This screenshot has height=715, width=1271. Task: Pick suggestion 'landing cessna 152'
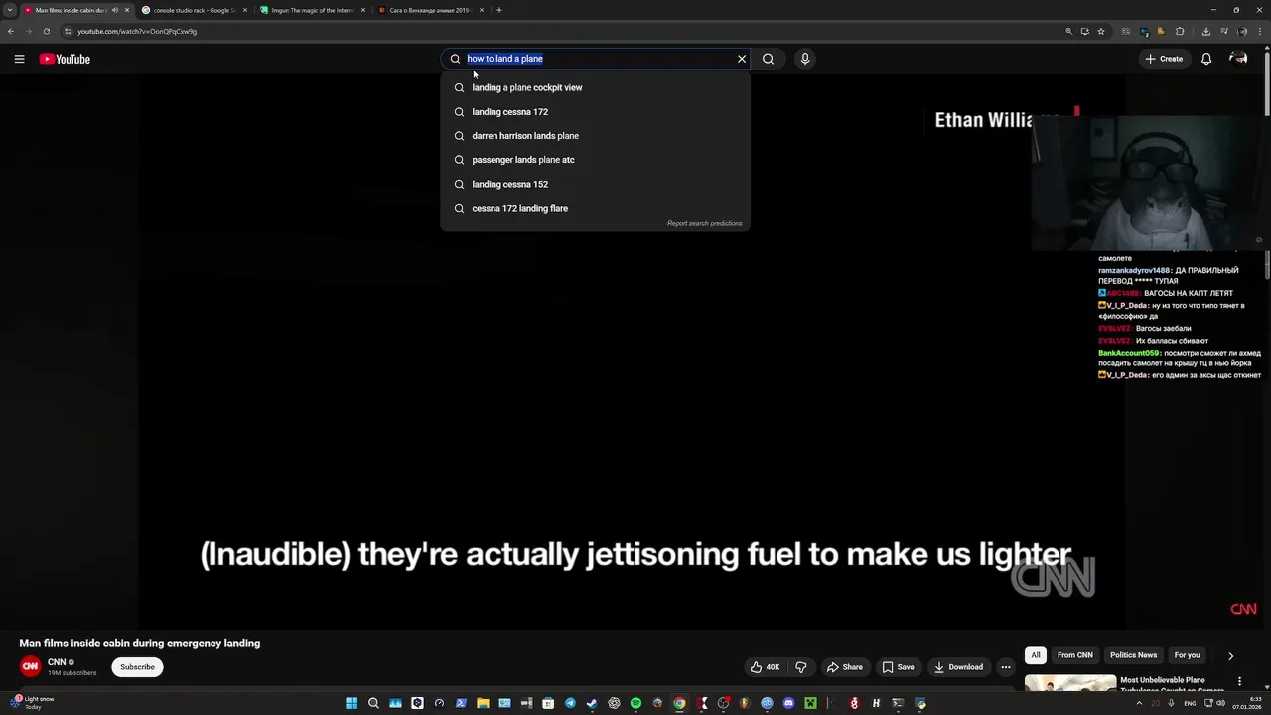[596, 184]
